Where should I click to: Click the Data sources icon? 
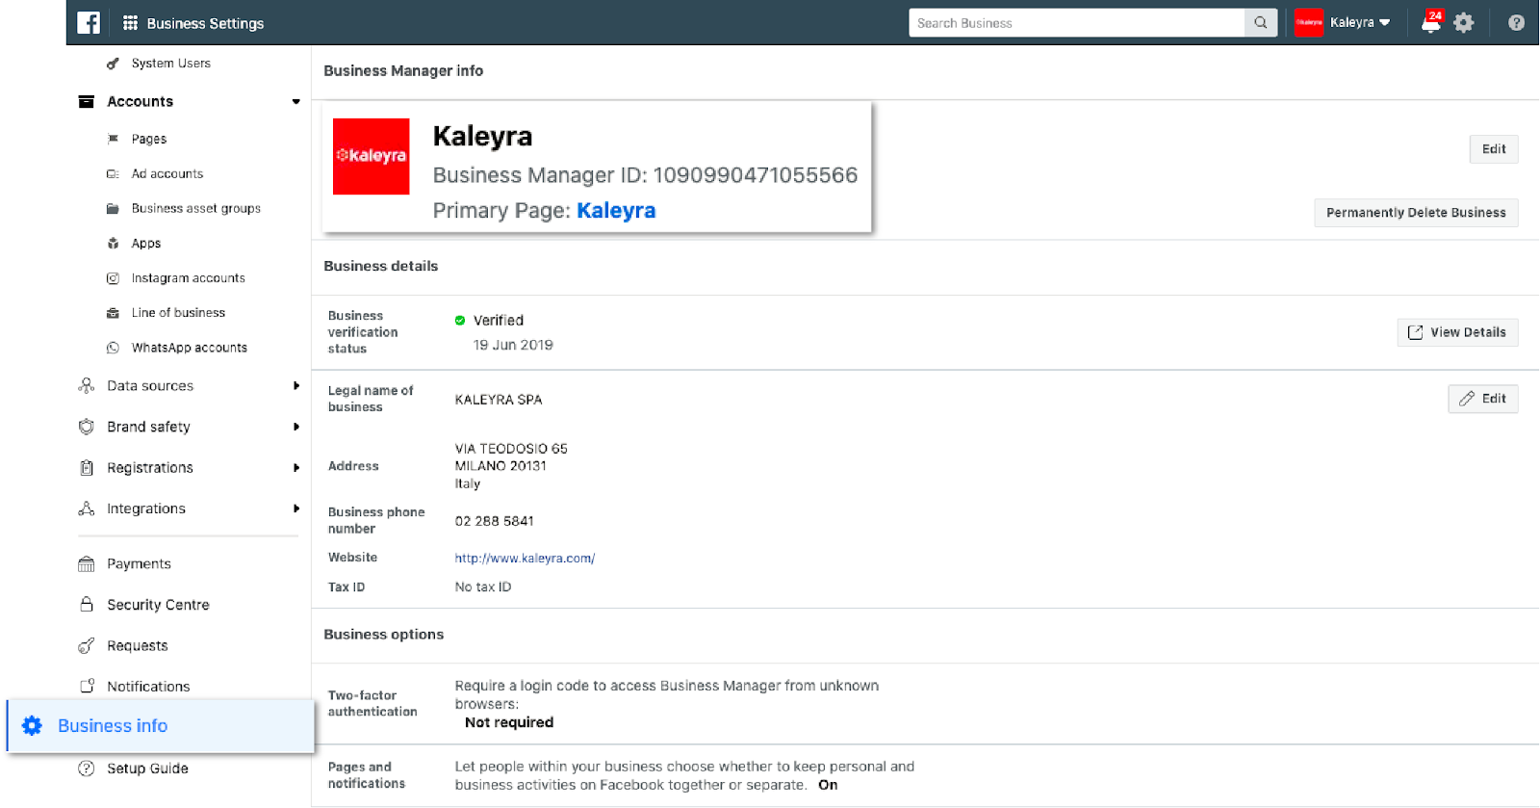click(x=87, y=385)
